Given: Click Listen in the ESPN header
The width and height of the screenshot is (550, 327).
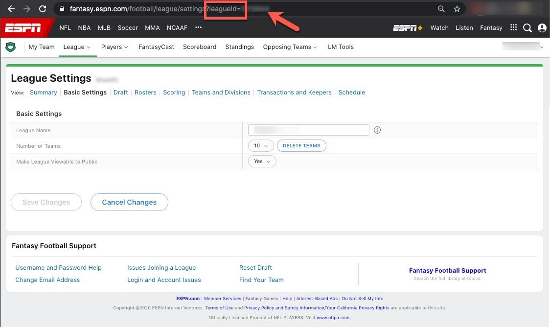Looking at the screenshot, I should pyautogui.click(x=464, y=28).
